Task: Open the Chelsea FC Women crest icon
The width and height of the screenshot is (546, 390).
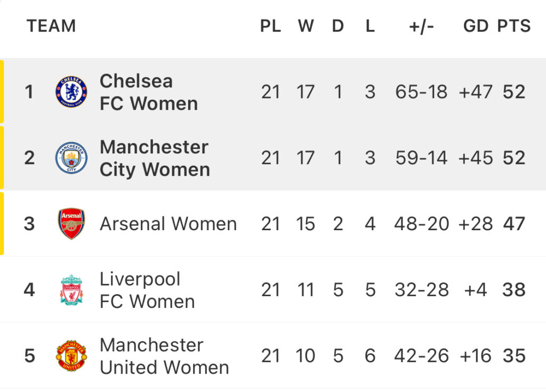Action: pyautogui.click(x=71, y=92)
